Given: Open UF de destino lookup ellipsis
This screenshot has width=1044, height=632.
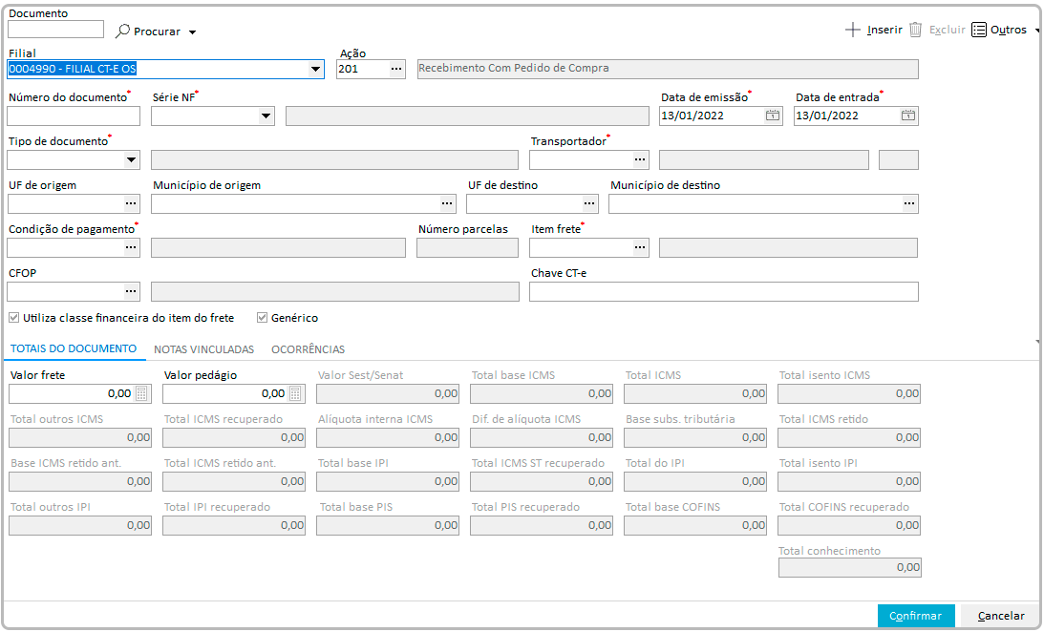Looking at the screenshot, I should (x=589, y=203).
